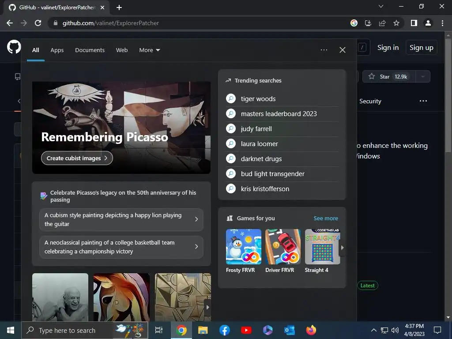Close the GitHub ExplorerPatcher tab
The width and height of the screenshot is (452, 339).
point(102,8)
